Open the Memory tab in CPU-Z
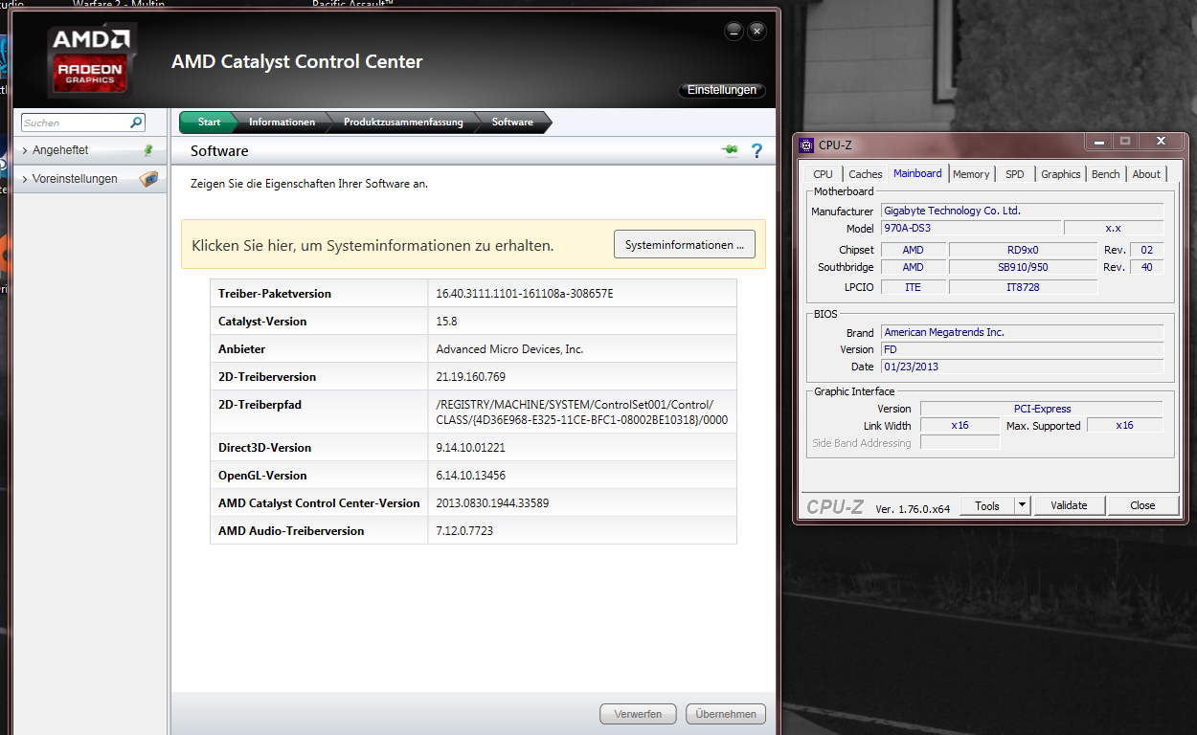The width and height of the screenshot is (1197, 735). pyautogui.click(x=971, y=174)
